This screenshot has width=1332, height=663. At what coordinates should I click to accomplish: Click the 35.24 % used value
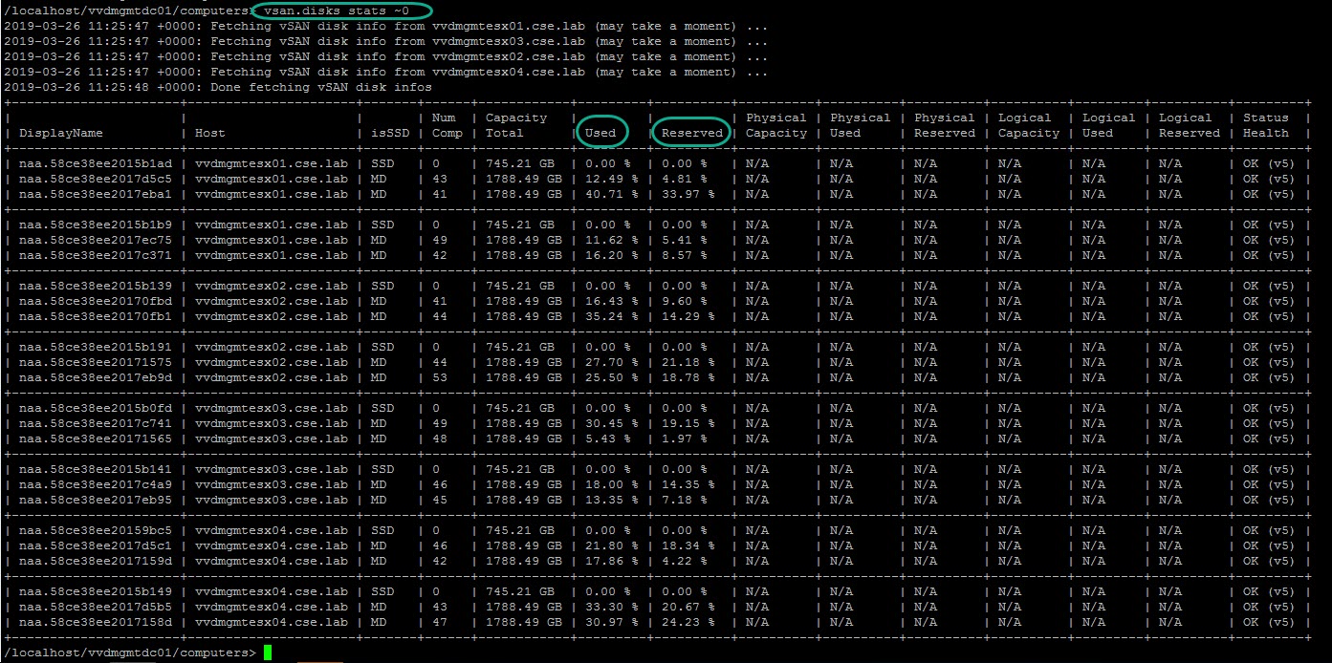606,316
